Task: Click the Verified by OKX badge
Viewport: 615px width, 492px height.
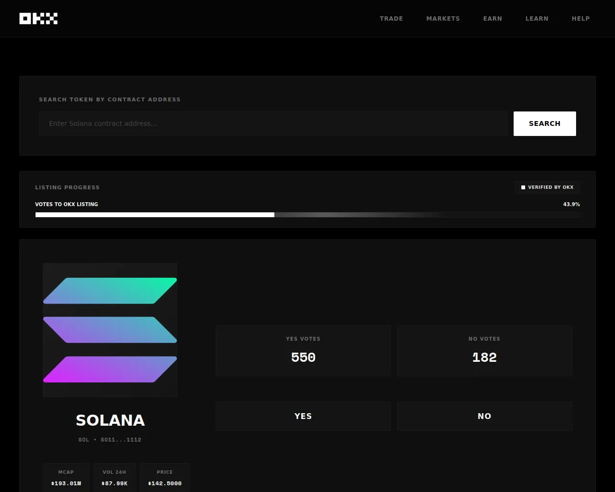Action: click(x=547, y=187)
